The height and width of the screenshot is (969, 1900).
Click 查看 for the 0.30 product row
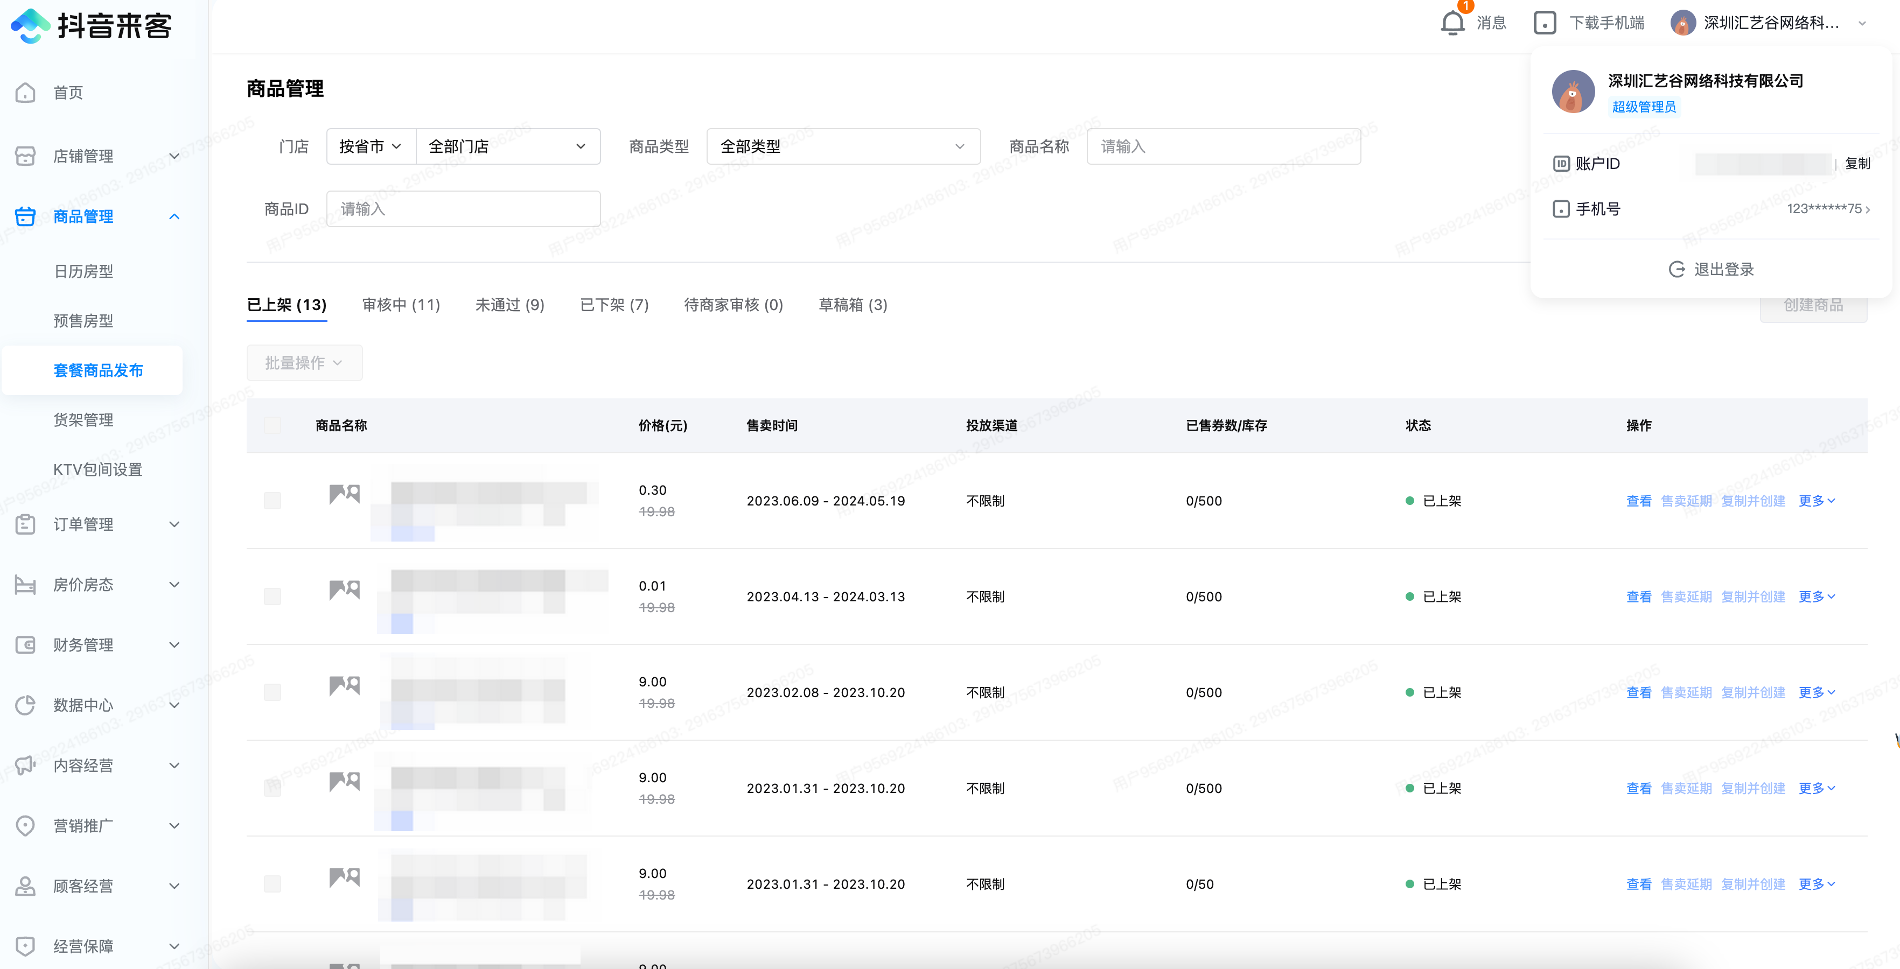(x=1639, y=501)
